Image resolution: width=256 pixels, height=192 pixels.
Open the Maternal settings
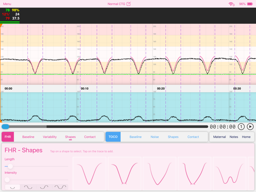(219, 137)
